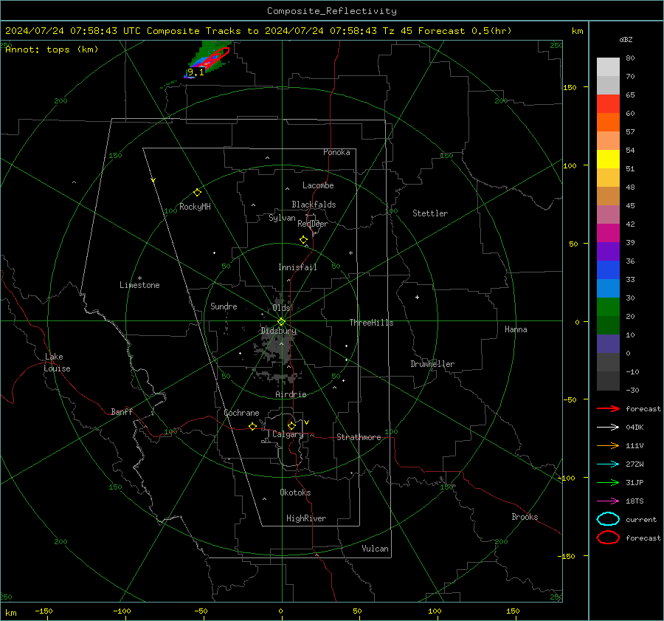Click the red forecast ellipse icon
The height and width of the screenshot is (621, 664).
[608, 538]
